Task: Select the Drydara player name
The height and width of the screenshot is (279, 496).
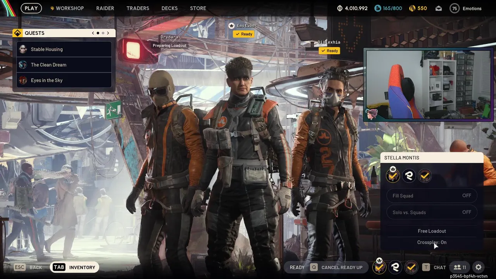Action: coord(170,37)
